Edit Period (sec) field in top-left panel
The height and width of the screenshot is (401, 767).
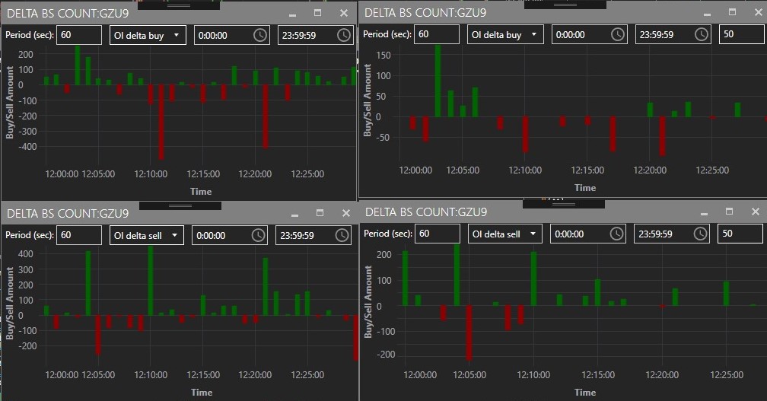[x=79, y=35]
